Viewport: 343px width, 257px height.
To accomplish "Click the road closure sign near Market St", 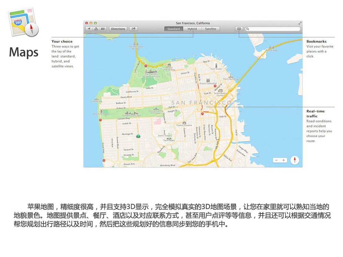I will [x=215, y=86].
